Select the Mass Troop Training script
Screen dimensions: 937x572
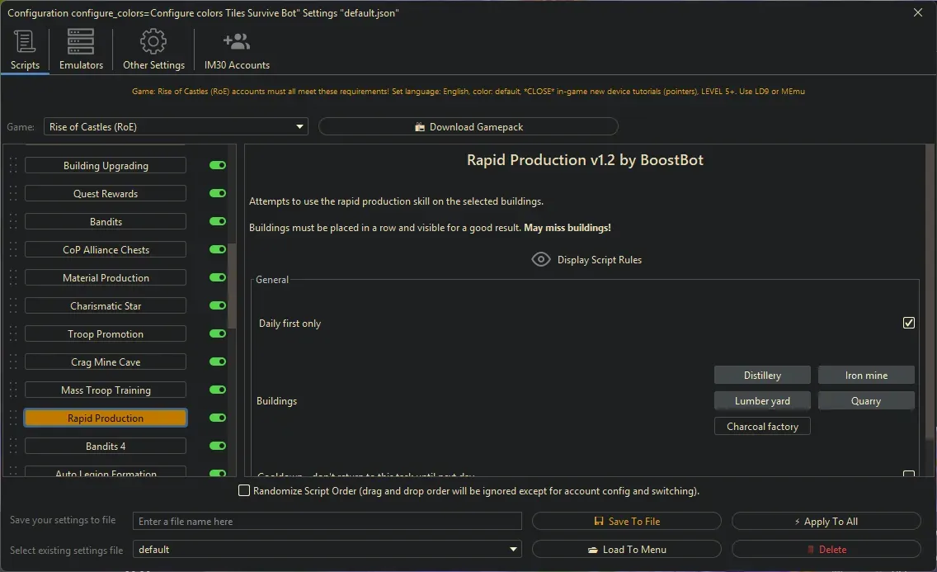point(106,390)
